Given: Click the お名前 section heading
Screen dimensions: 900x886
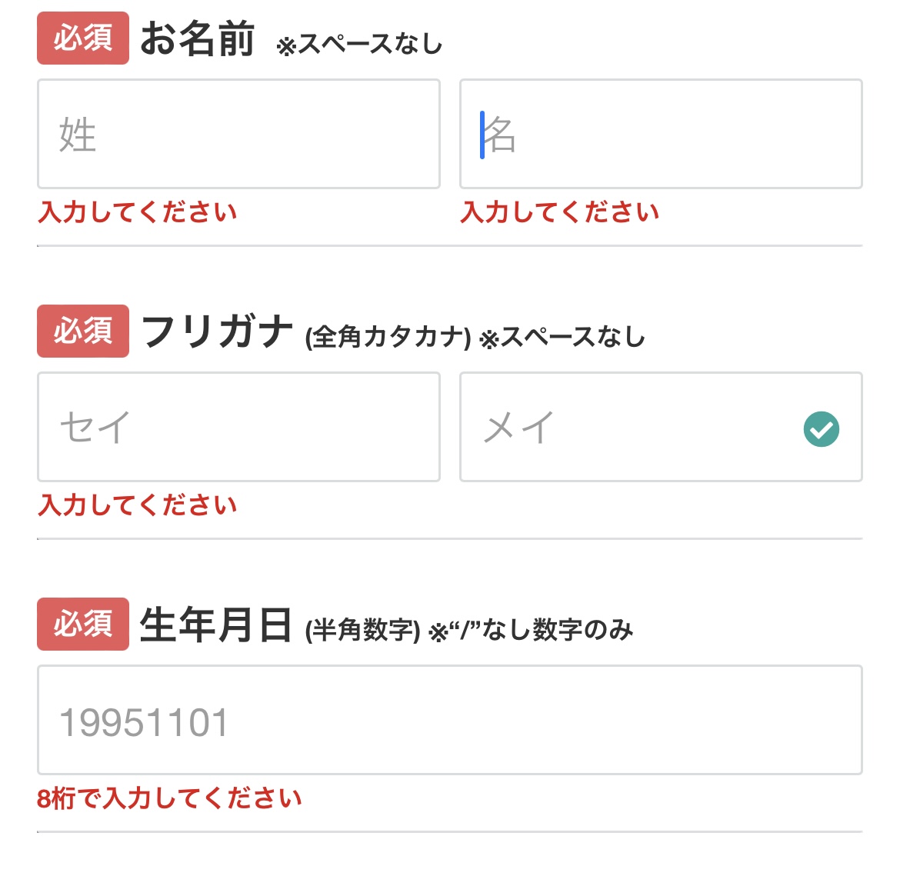Looking at the screenshot, I should [x=197, y=38].
